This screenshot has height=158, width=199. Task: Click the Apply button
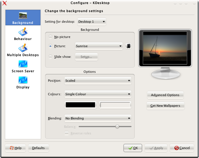tap(156, 148)
